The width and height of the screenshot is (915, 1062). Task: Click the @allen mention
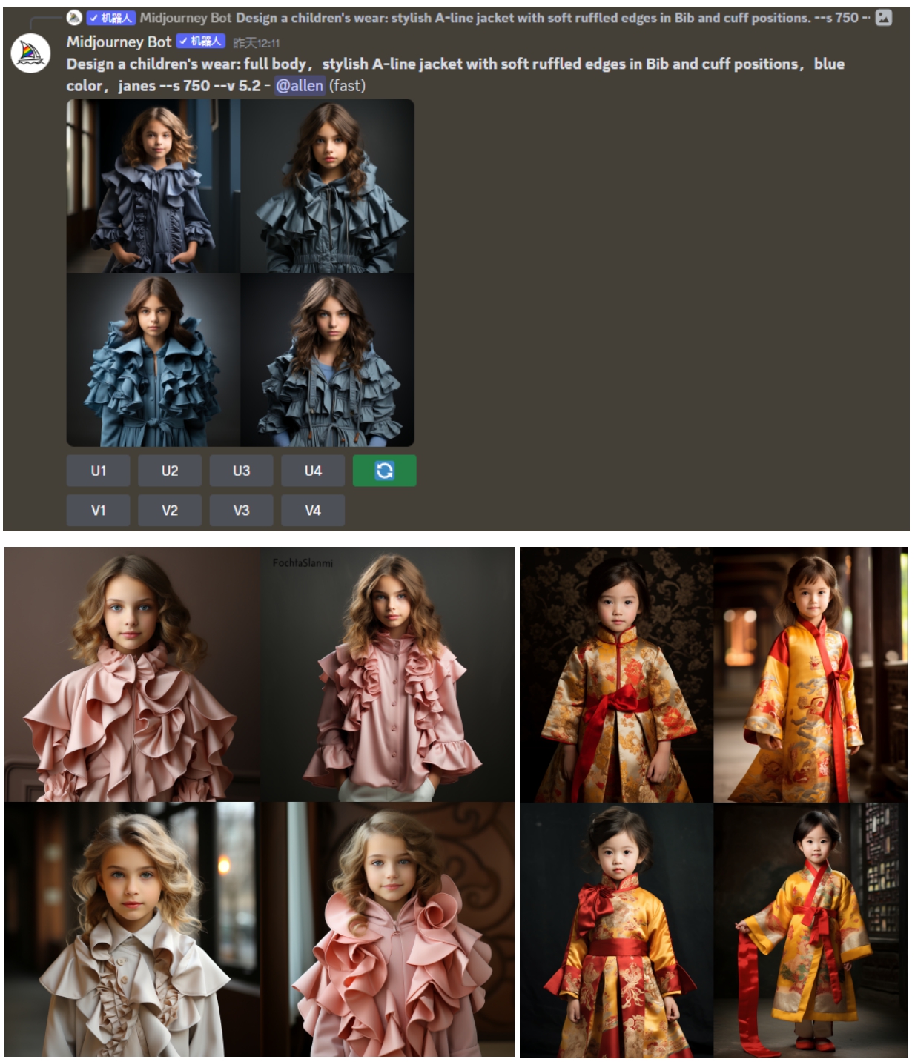click(x=300, y=86)
